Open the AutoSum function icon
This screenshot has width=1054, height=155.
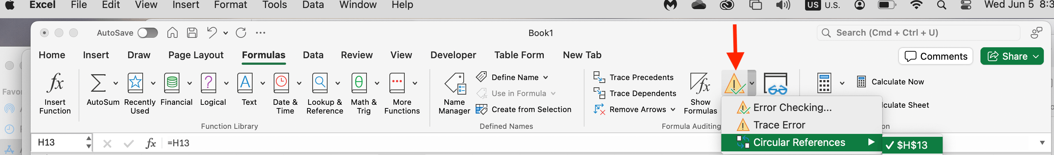[98, 83]
